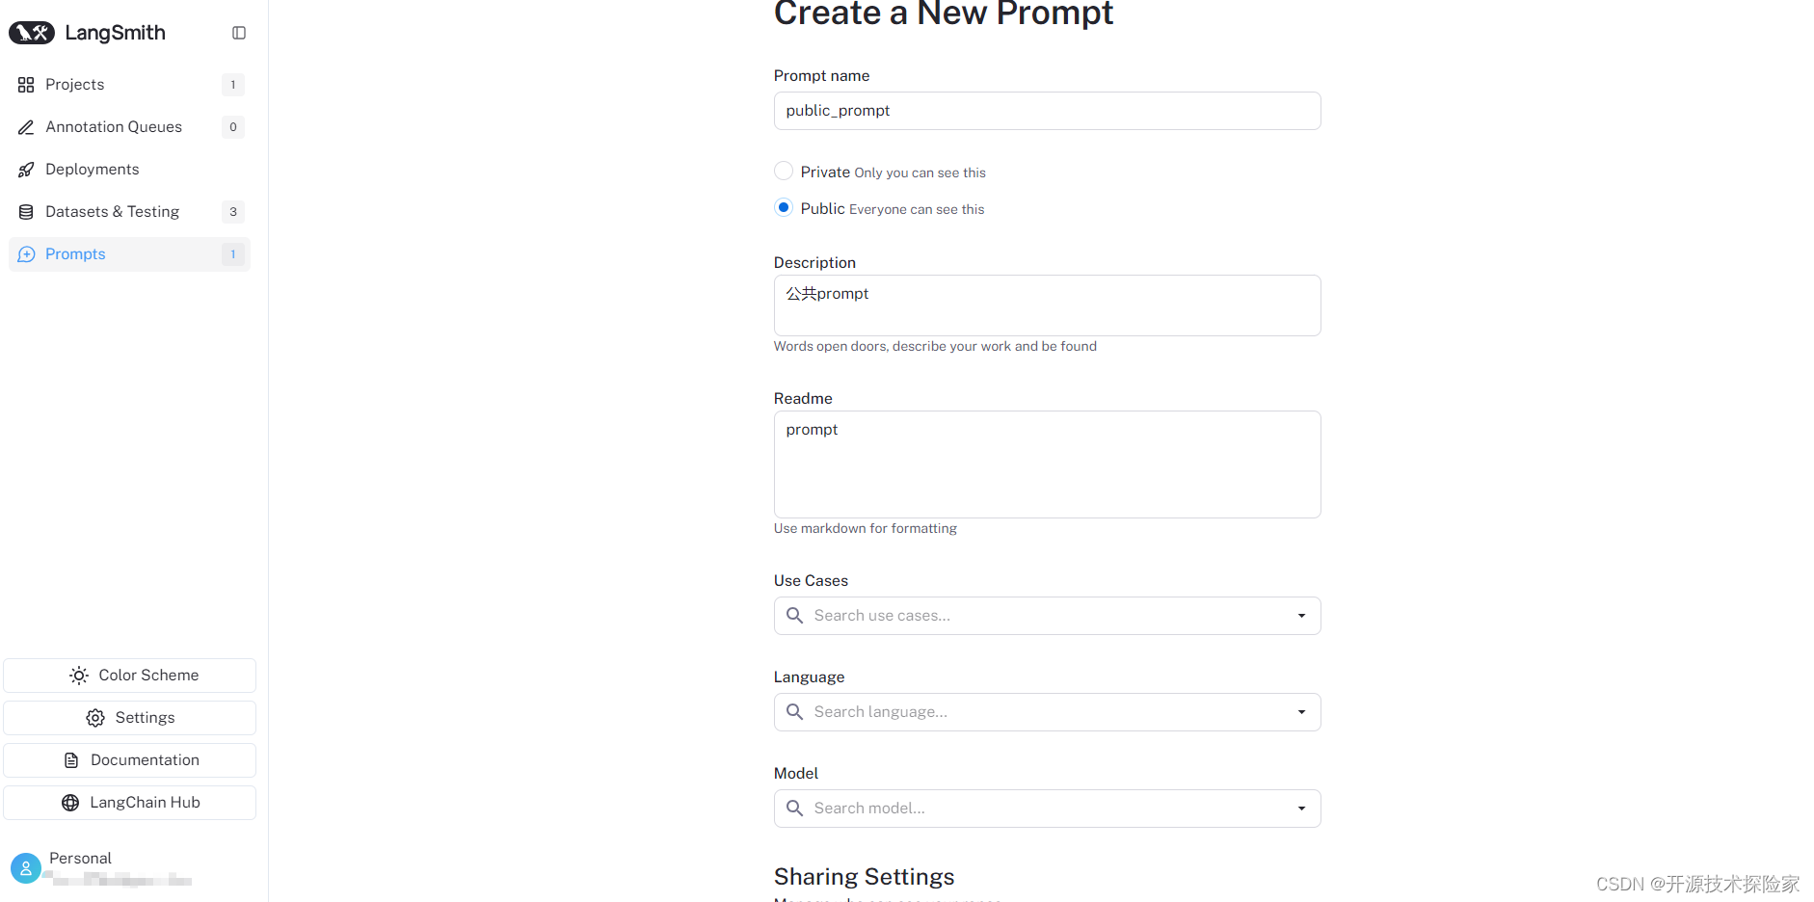The image size is (1814, 902).
Task: Open the Settings button
Action: coord(130,718)
